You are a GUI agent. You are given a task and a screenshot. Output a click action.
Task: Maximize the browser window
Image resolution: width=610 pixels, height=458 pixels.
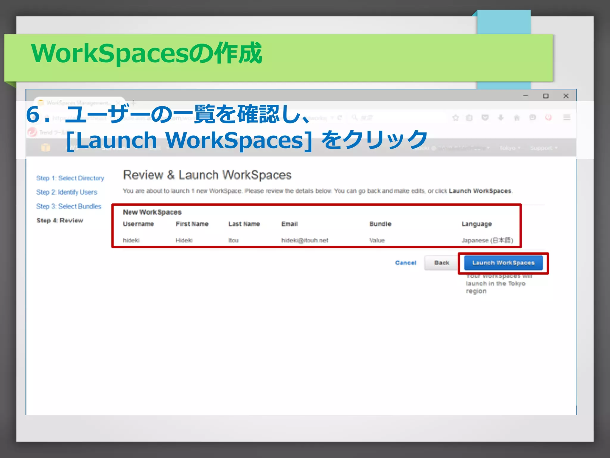pyautogui.click(x=546, y=96)
